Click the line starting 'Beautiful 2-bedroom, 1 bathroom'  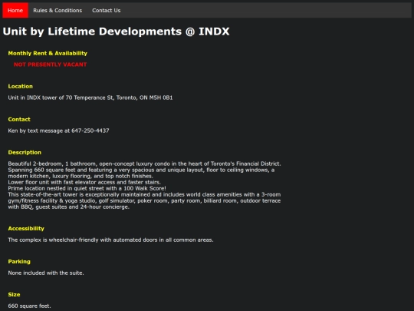(x=144, y=164)
